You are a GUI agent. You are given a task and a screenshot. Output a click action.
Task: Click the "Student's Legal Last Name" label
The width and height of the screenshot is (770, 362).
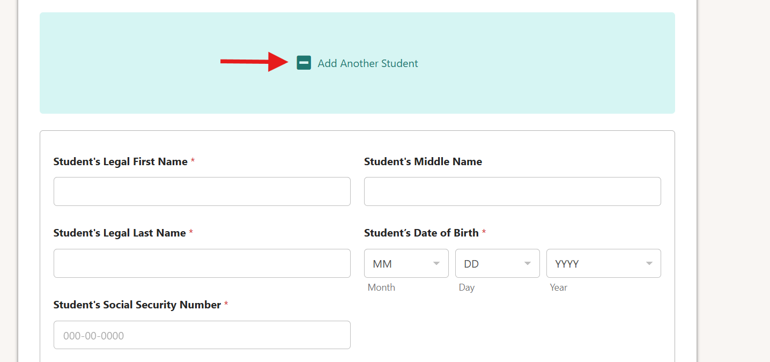[120, 233]
